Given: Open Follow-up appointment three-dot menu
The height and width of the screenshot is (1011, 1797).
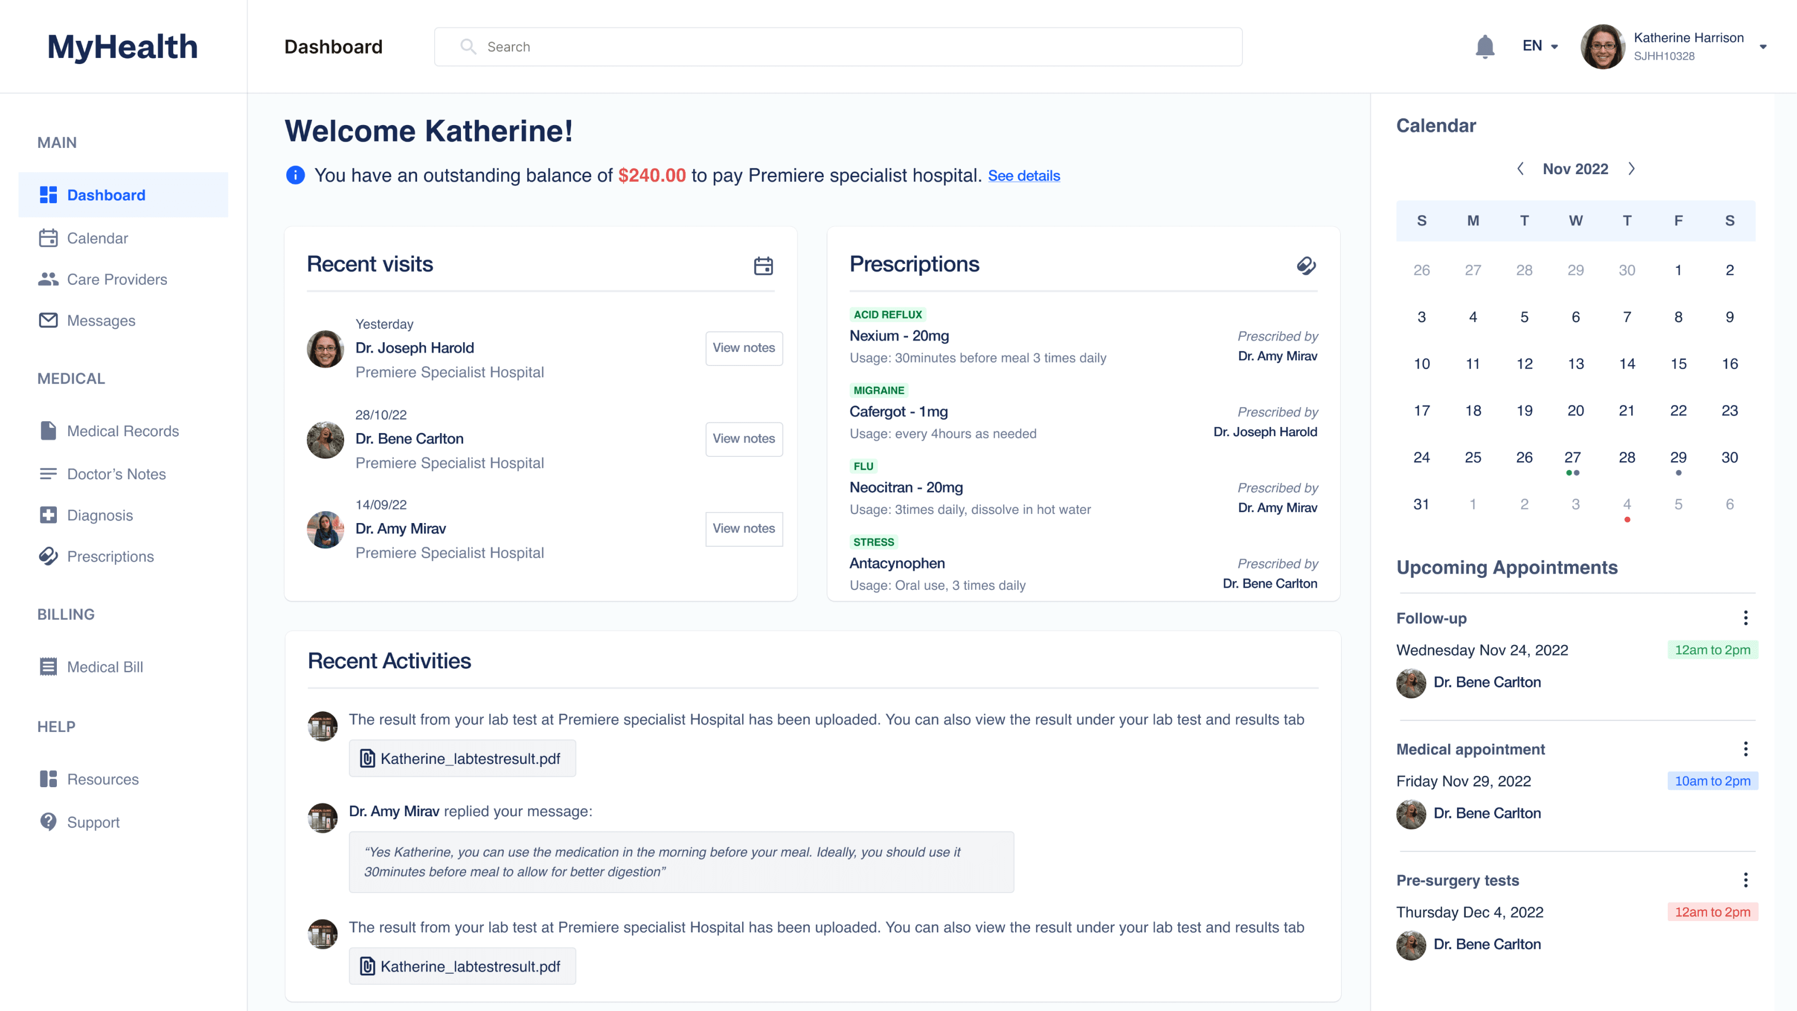Looking at the screenshot, I should tap(1745, 618).
